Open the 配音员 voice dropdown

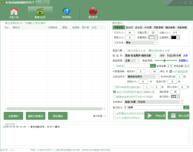[140, 56]
